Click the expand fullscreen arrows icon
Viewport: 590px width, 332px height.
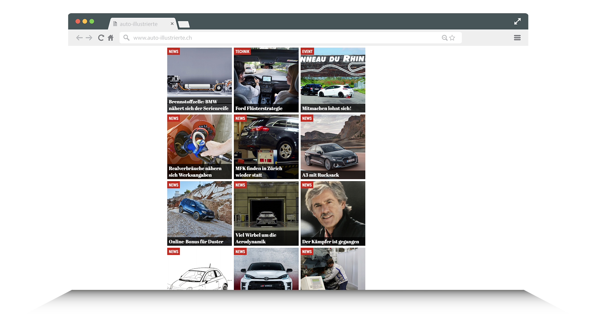517,21
